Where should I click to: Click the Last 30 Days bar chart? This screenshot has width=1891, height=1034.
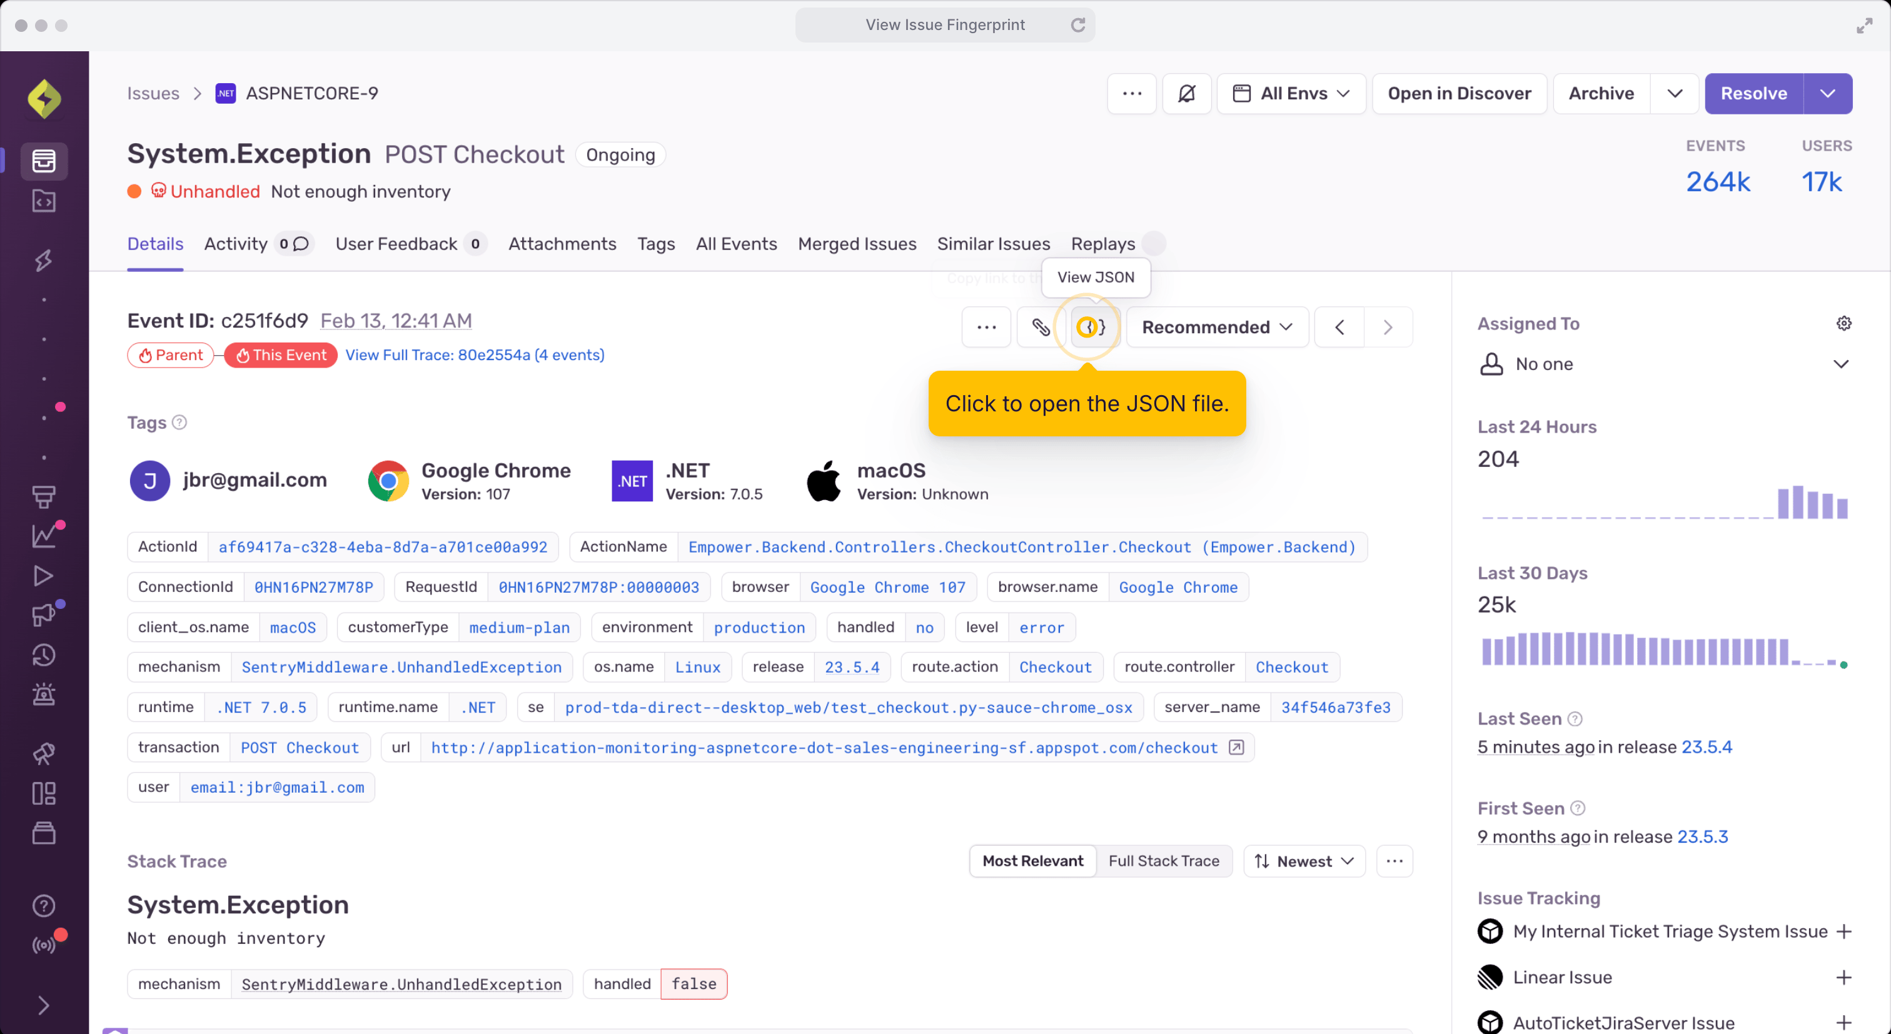[x=1664, y=649]
